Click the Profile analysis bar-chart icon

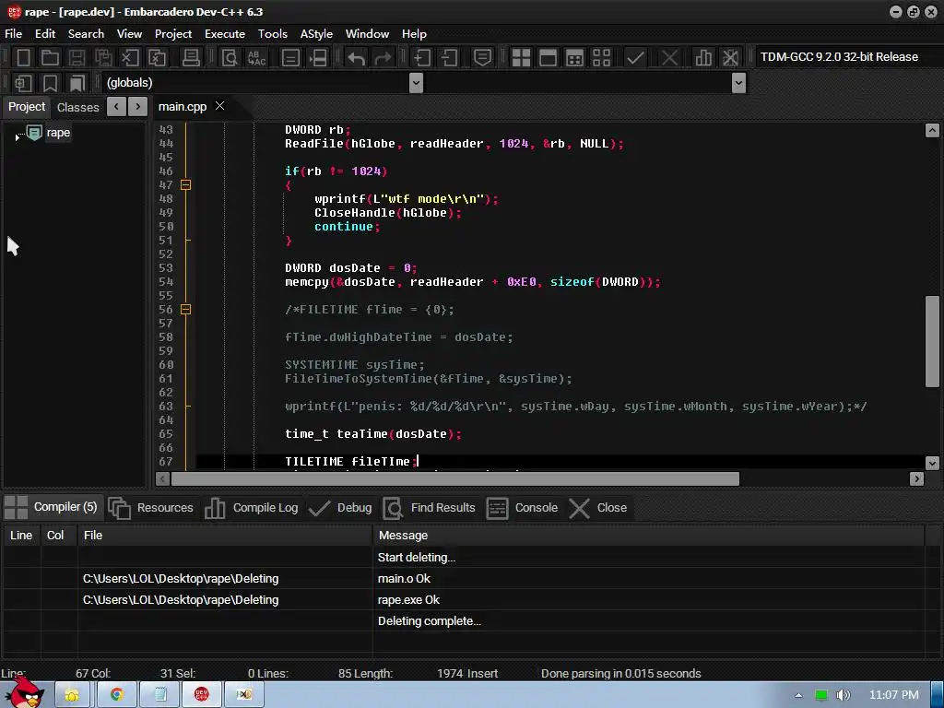point(703,58)
